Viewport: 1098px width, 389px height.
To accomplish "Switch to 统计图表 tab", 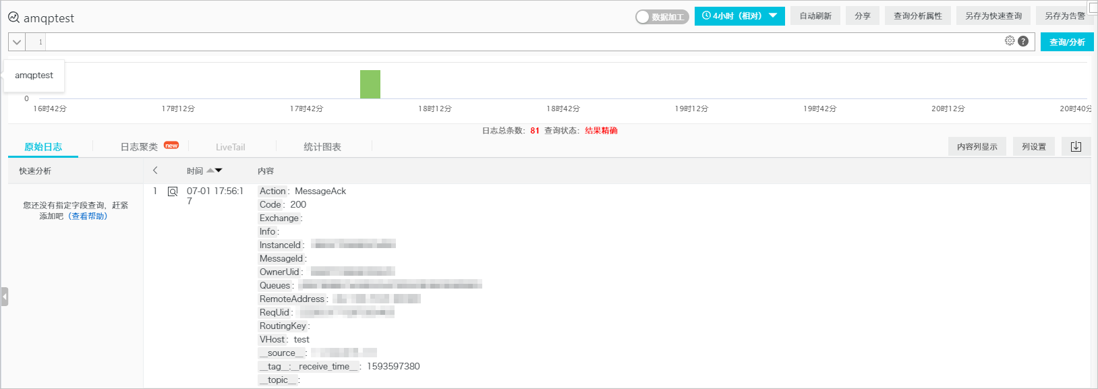I will pos(322,147).
